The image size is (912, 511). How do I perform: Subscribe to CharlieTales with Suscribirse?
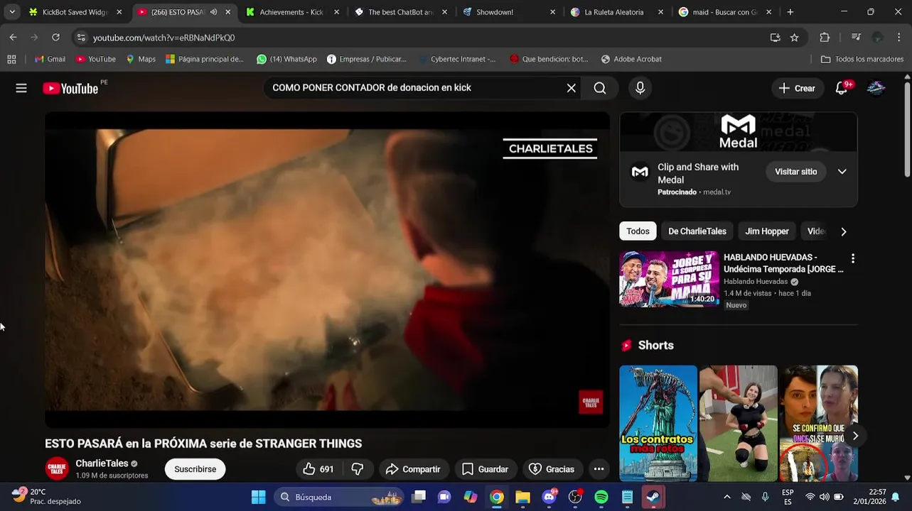195,469
